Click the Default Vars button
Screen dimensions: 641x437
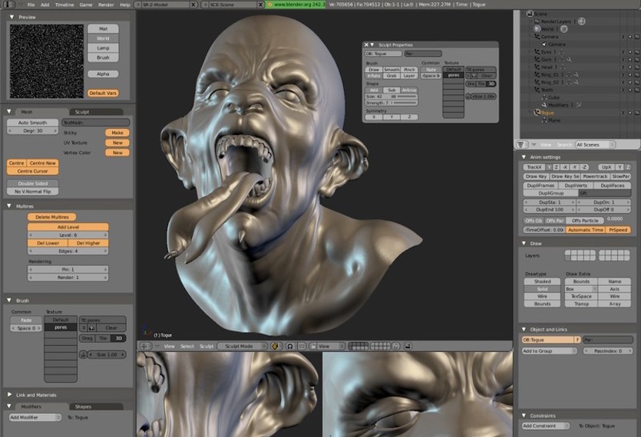coord(102,93)
